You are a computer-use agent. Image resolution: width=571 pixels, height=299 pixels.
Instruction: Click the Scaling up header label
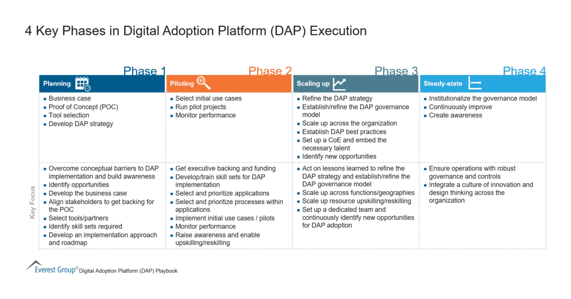pos(313,84)
